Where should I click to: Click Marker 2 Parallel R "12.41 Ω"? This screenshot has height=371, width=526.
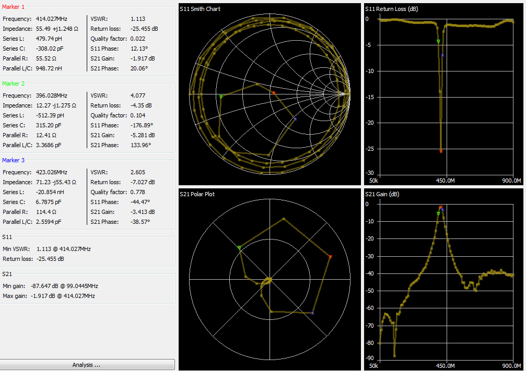[46, 135]
